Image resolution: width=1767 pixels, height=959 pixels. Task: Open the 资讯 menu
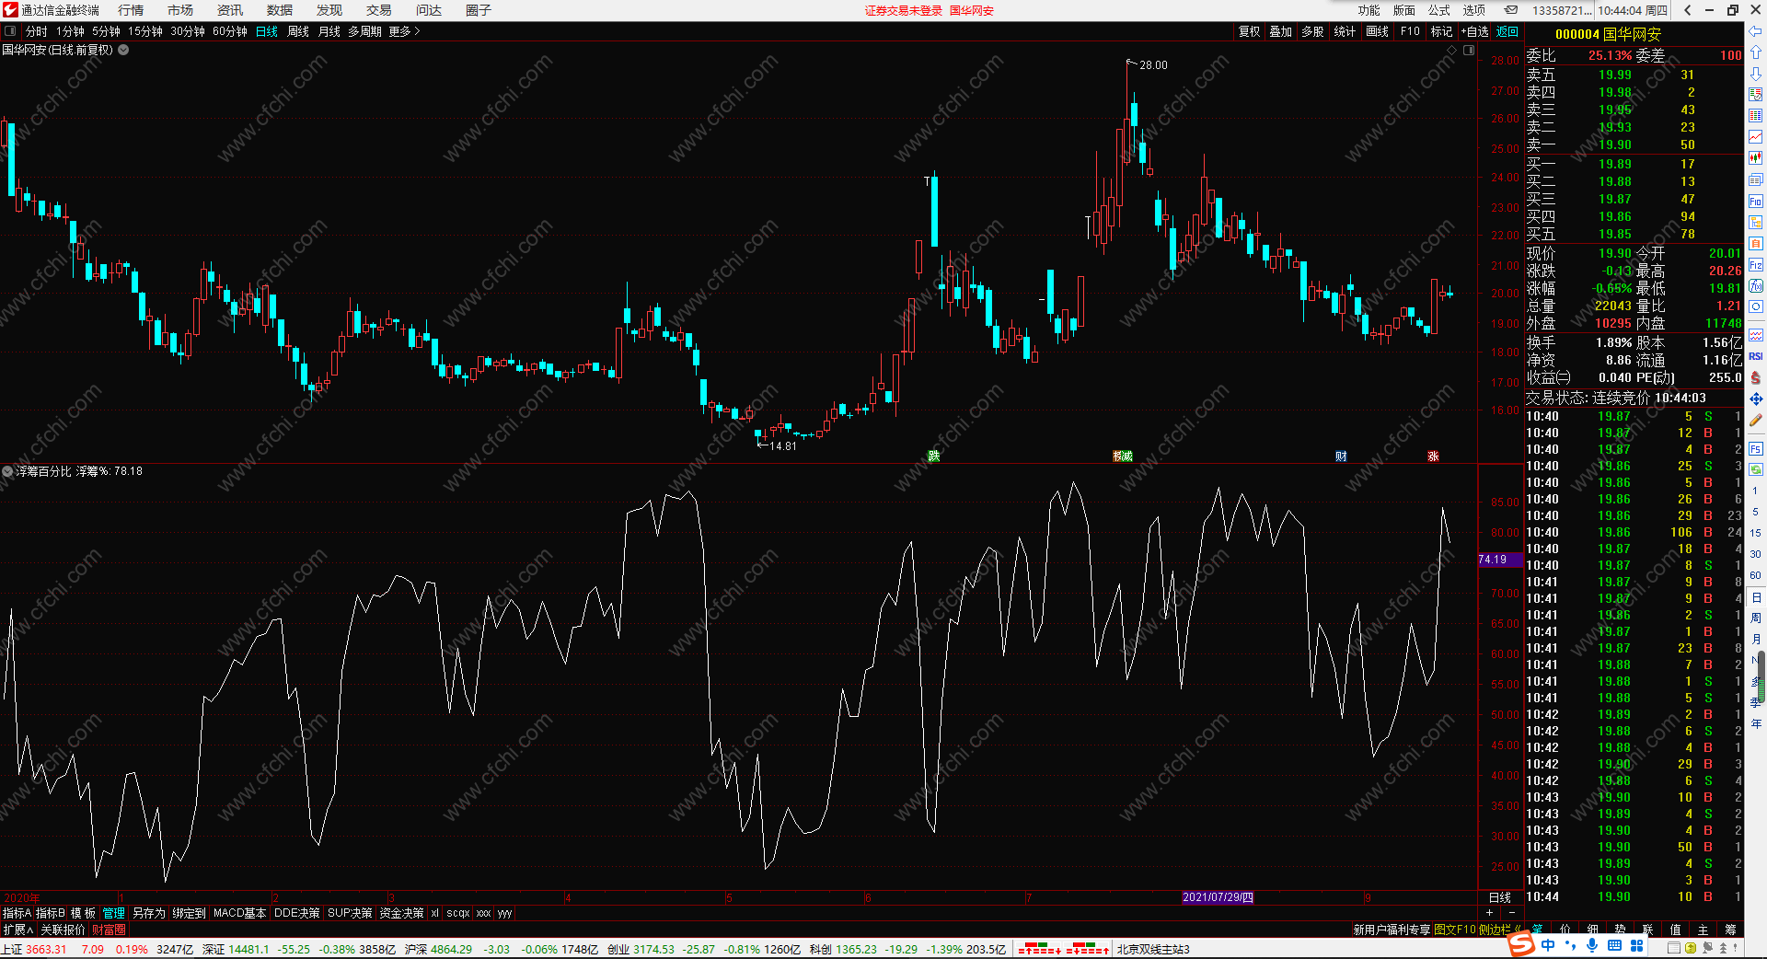click(230, 10)
